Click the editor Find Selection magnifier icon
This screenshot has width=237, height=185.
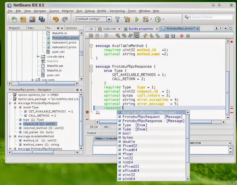[x=118, y=36]
